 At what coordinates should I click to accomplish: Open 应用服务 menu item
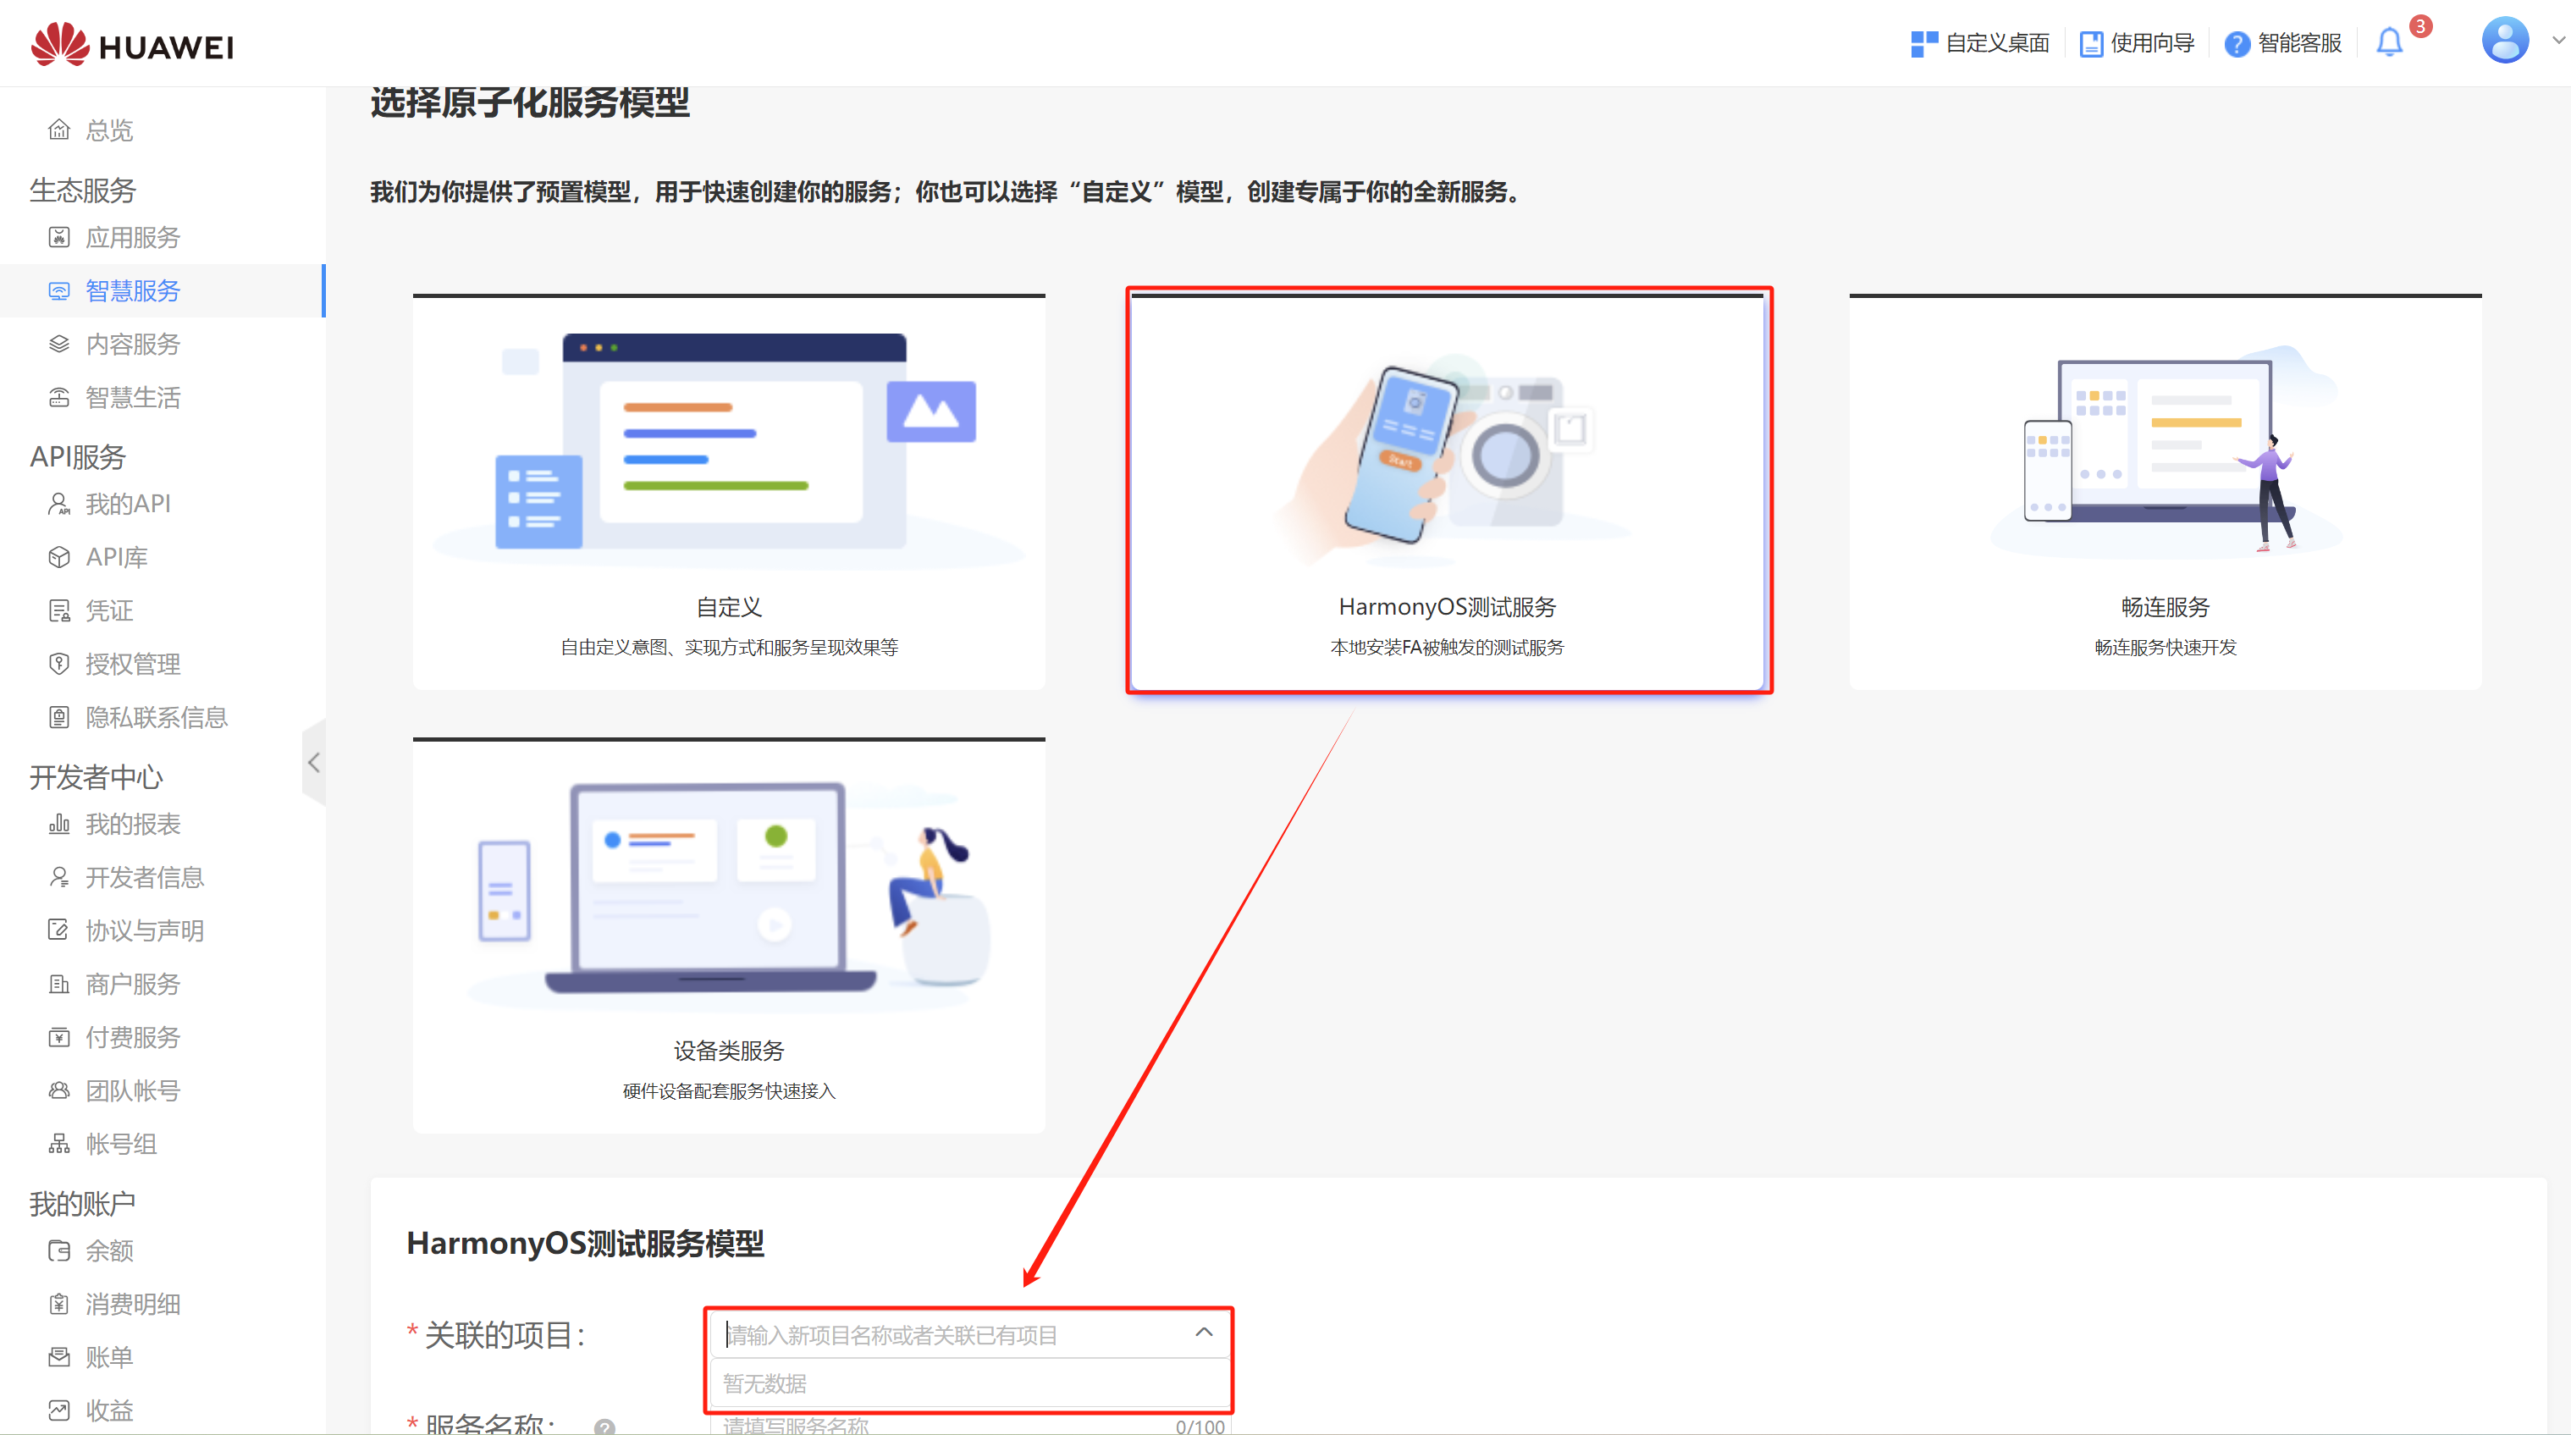click(x=133, y=236)
